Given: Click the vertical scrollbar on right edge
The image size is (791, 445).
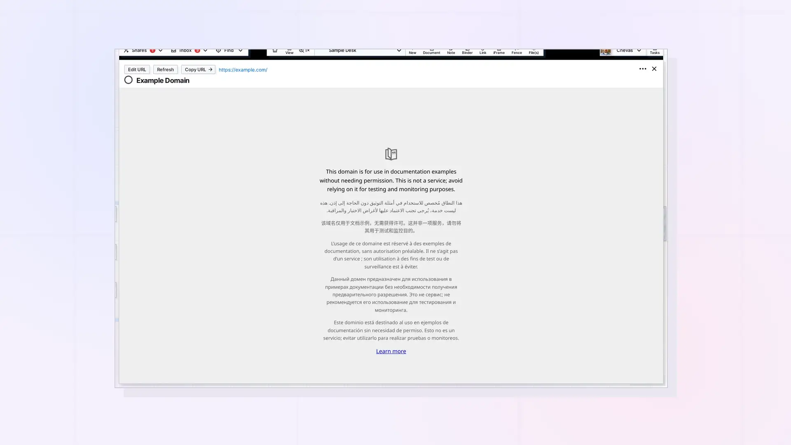Looking at the screenshot, I should point(665,224).
